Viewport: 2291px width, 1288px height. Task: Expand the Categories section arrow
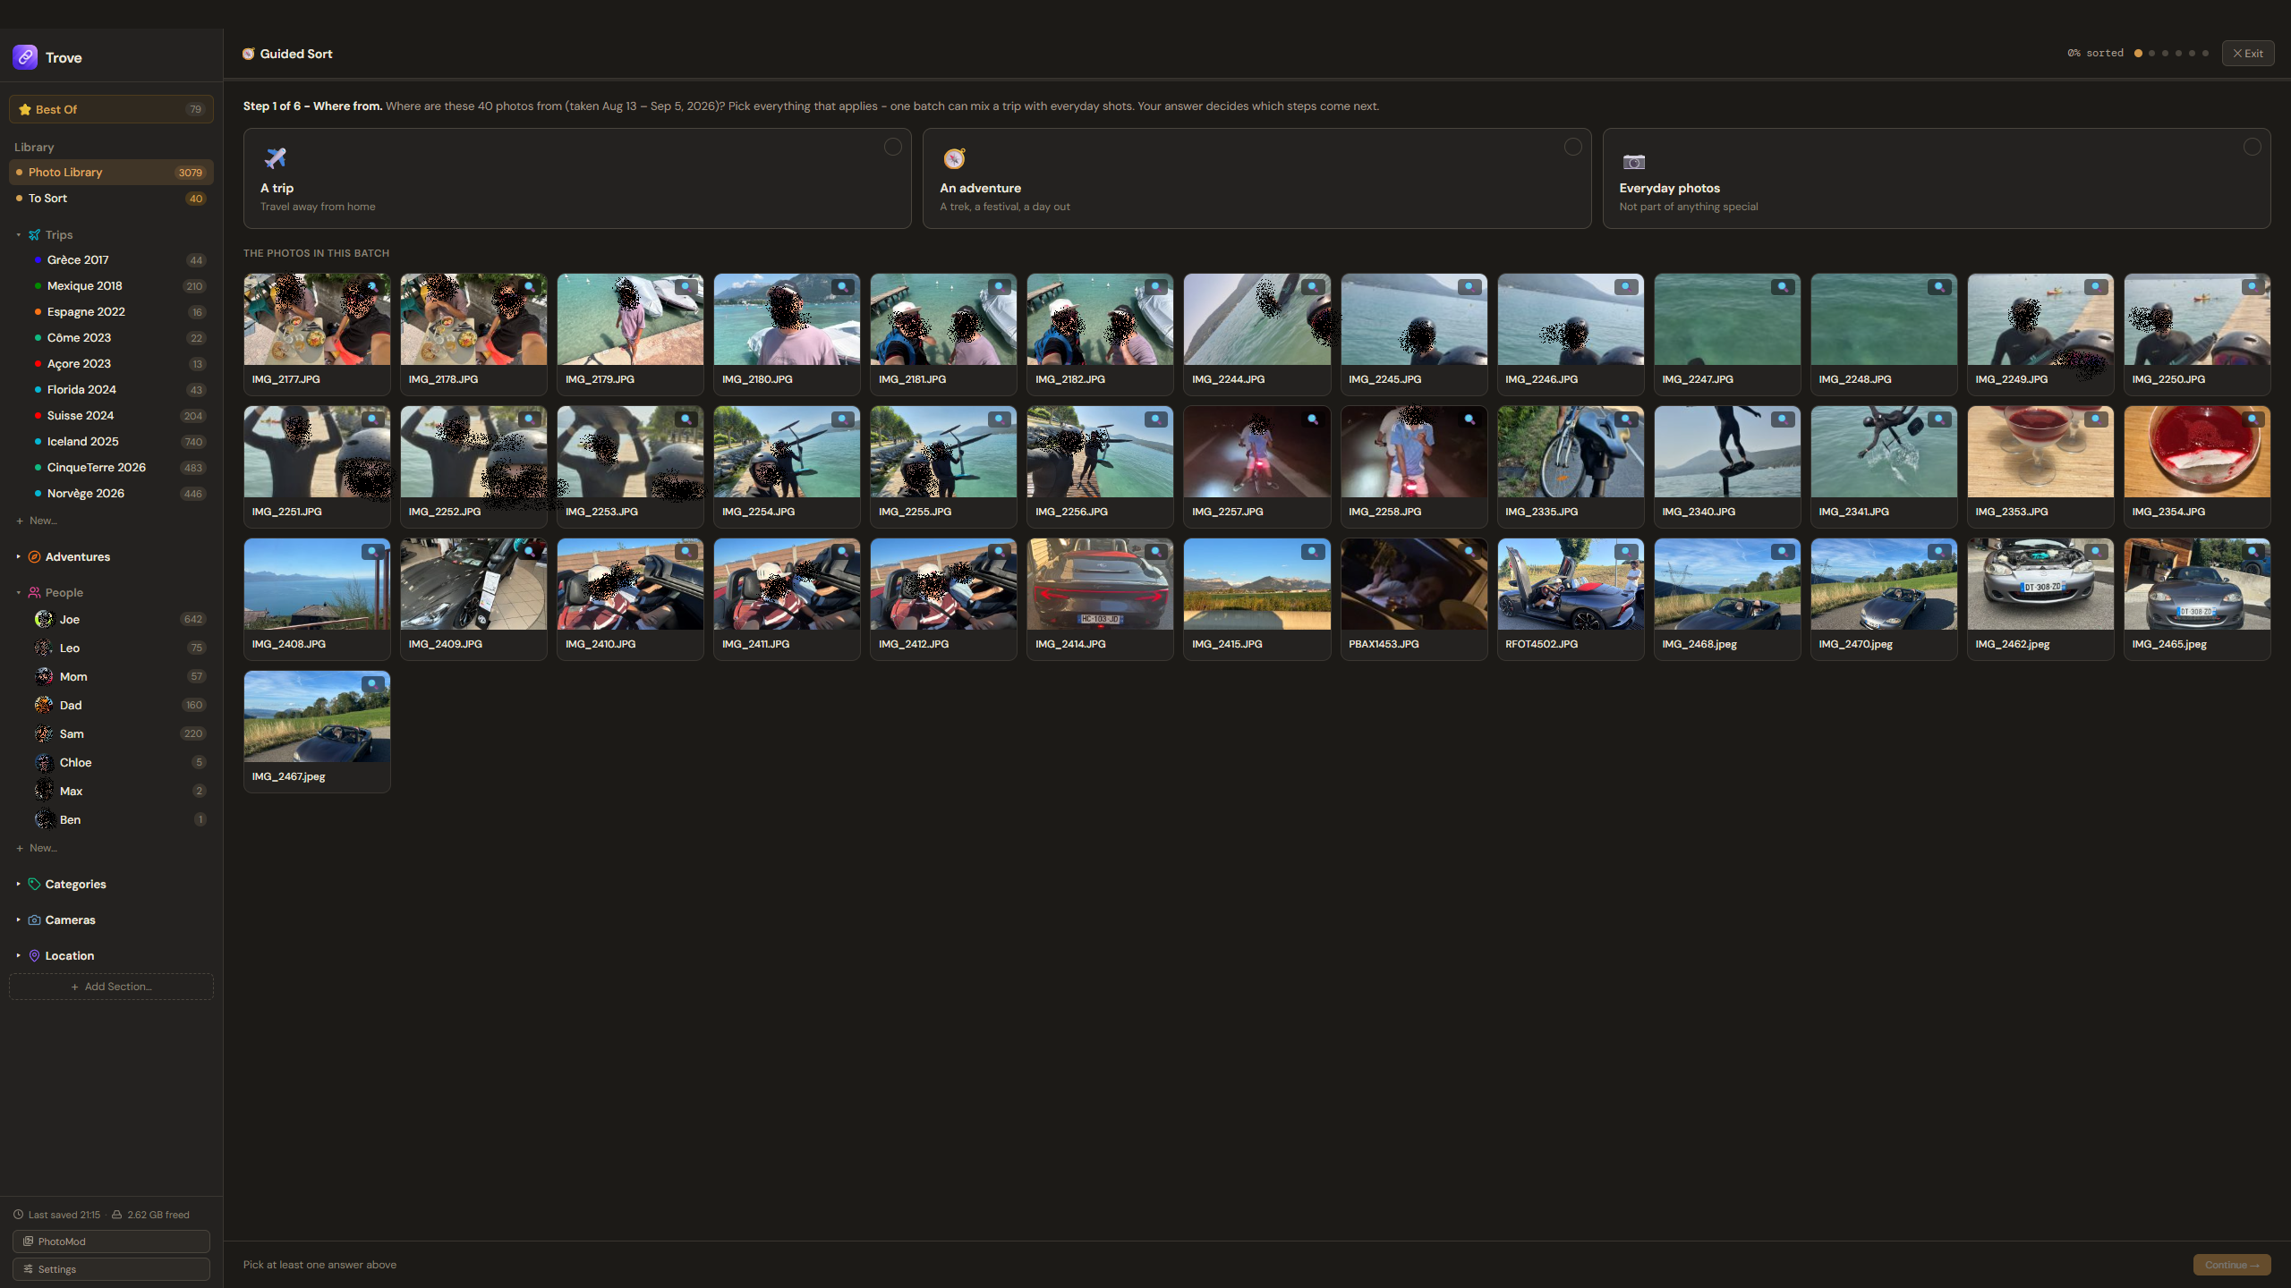pos(18,884)
